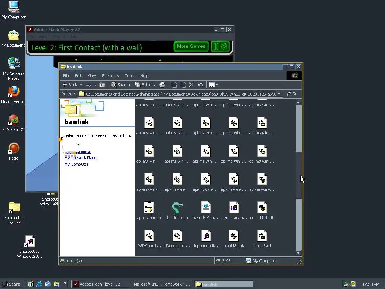Select the freebl3.dll file
This screenshot has width=385, height=289.
[262, 239]
